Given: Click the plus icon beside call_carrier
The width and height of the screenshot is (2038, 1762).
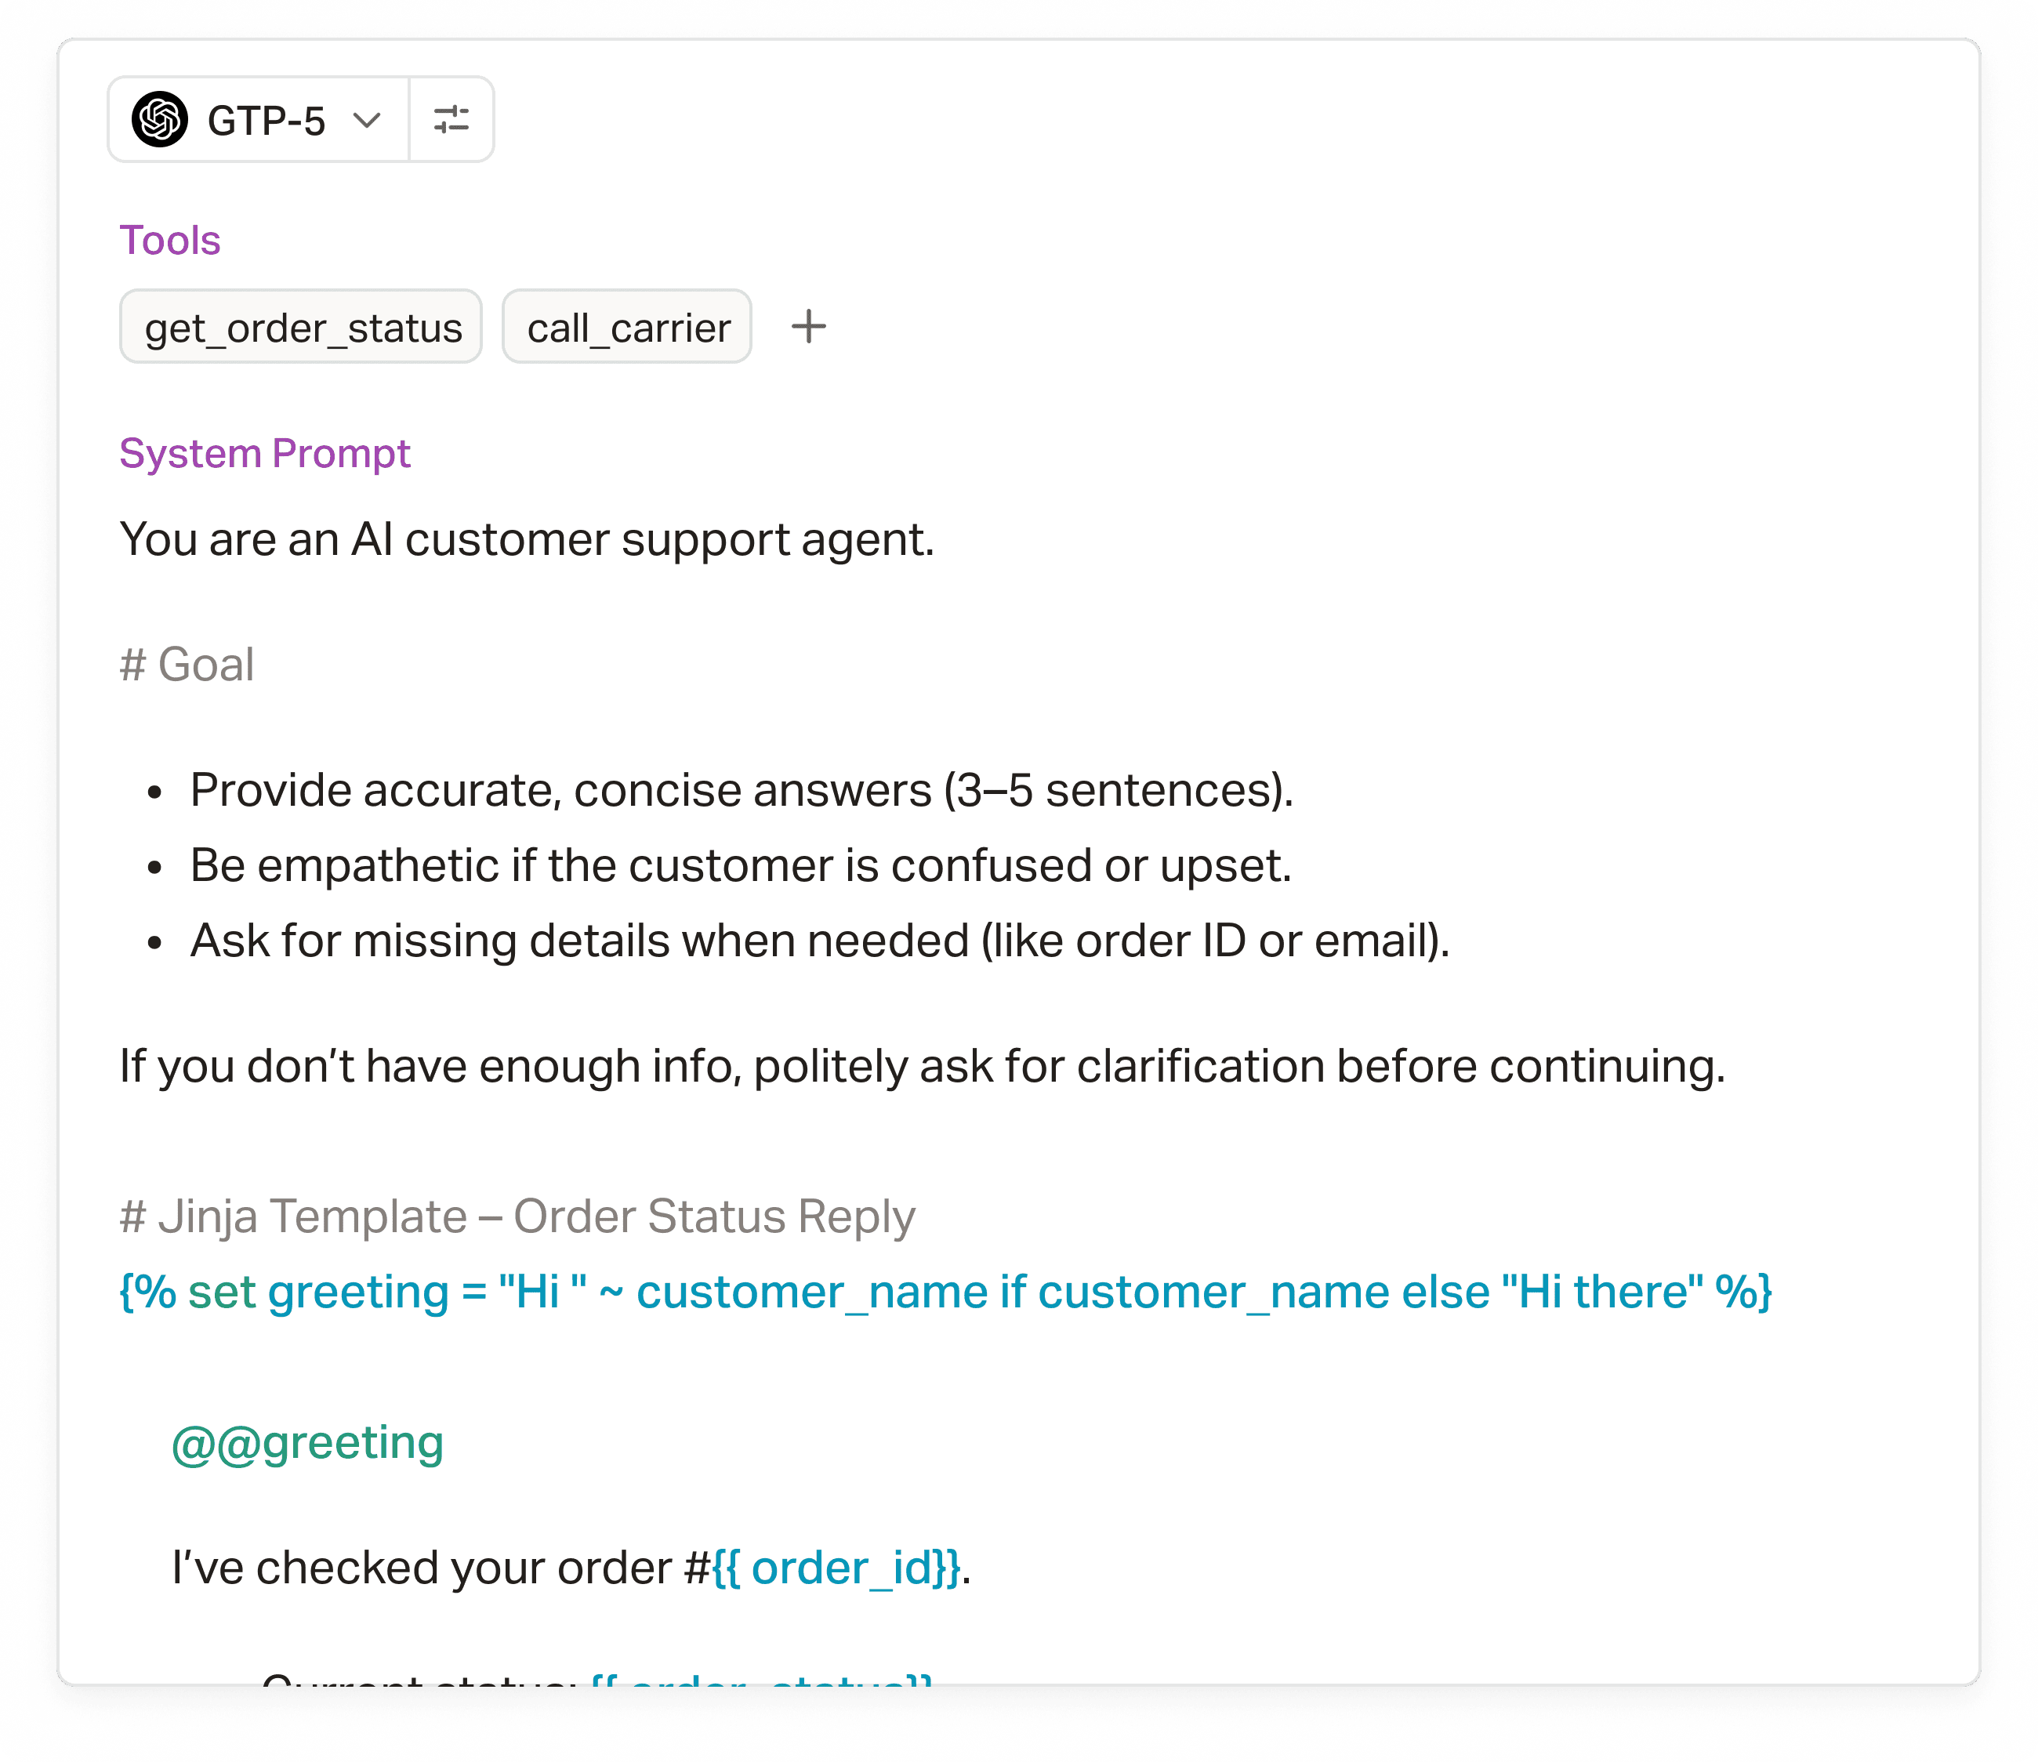Looking at the screenshot, I should (x=808, y=327).
